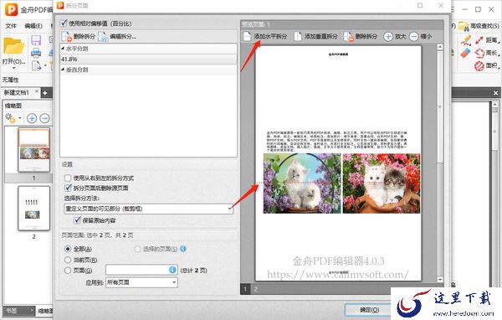This screenshot has height=320, width=502.
Task: Select page 2 thumbnail in sidebar
Action: point(34,209)
